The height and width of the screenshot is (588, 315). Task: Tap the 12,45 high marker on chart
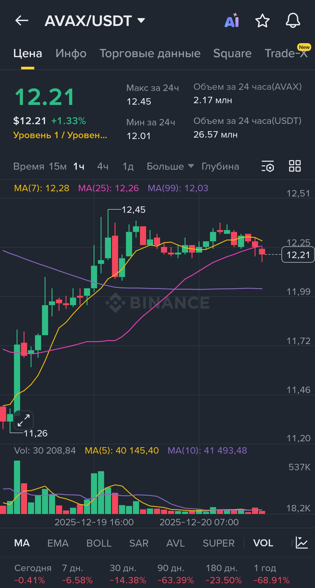coord(133,210)
